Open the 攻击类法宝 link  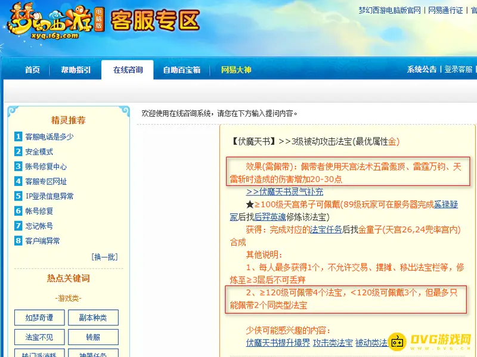click(x=333, y=343)
